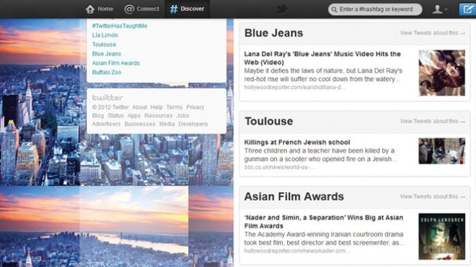Open the Jobs footer link
This screenshot has height=267, width=476.
(x=182, y=115)
